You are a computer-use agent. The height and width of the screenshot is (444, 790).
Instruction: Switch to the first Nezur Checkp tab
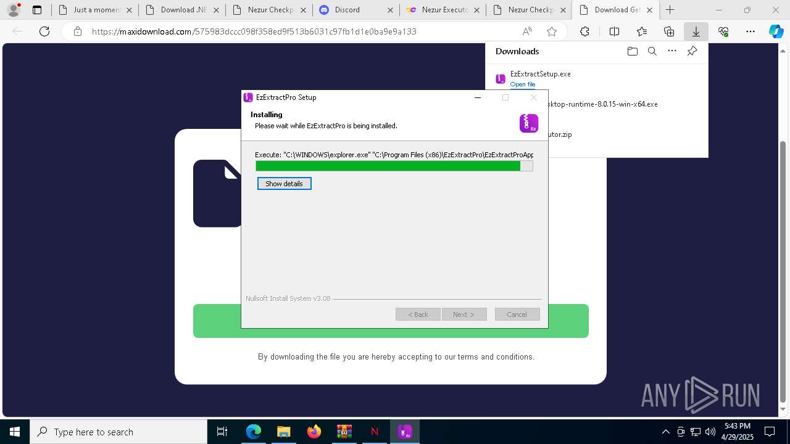(x=268, y=10)
